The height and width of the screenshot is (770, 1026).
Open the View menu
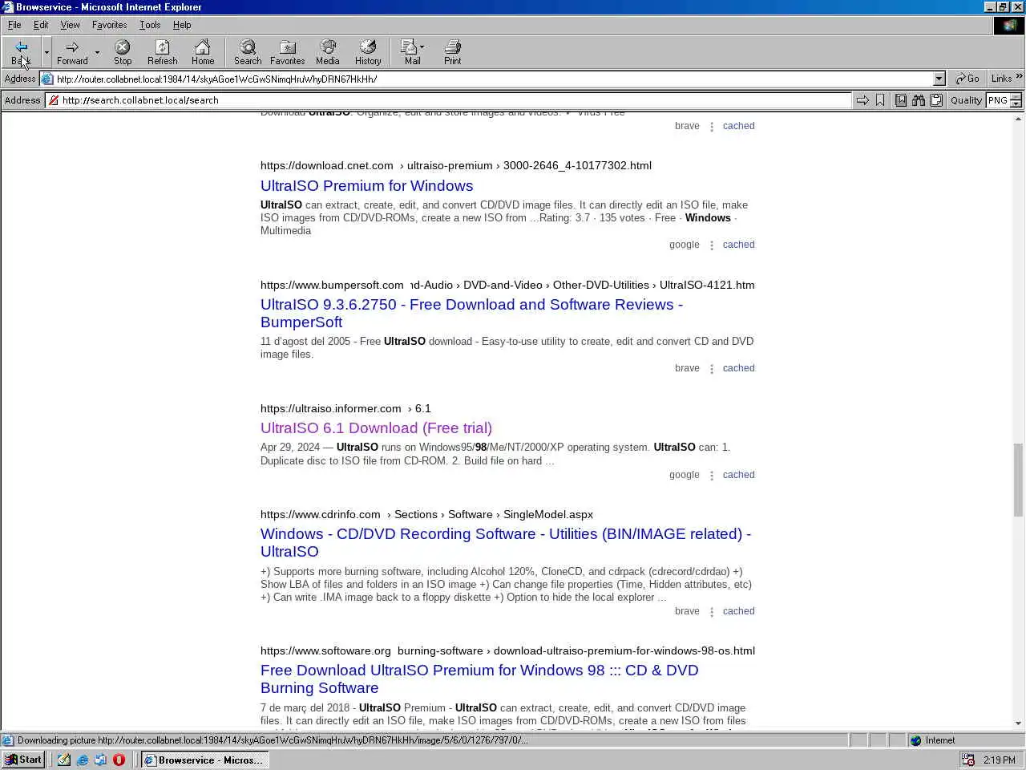coord(70,25)
